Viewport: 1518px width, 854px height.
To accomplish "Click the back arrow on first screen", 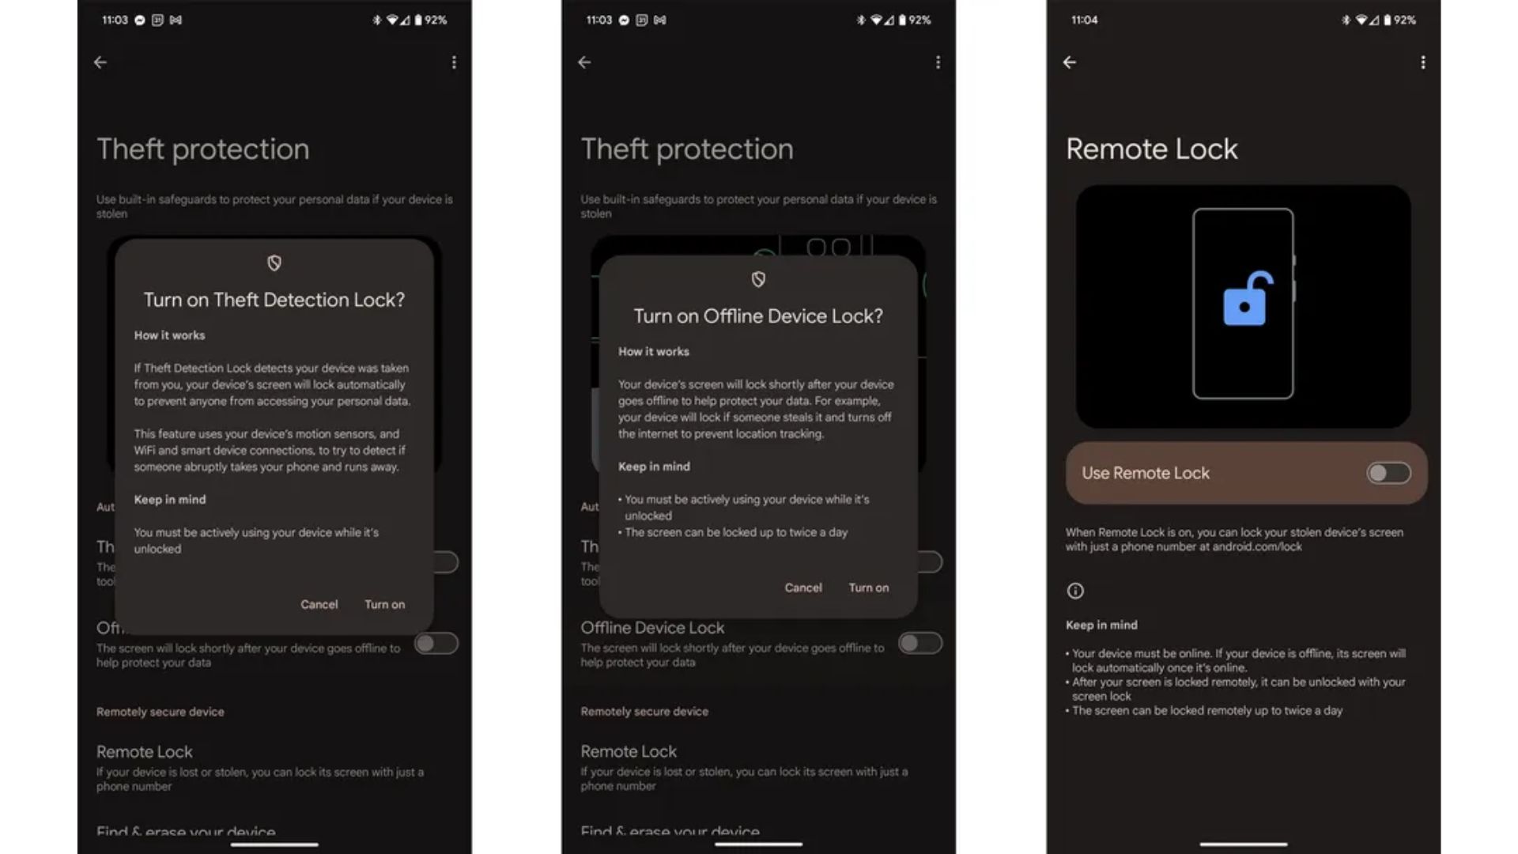I will point(101,62).
